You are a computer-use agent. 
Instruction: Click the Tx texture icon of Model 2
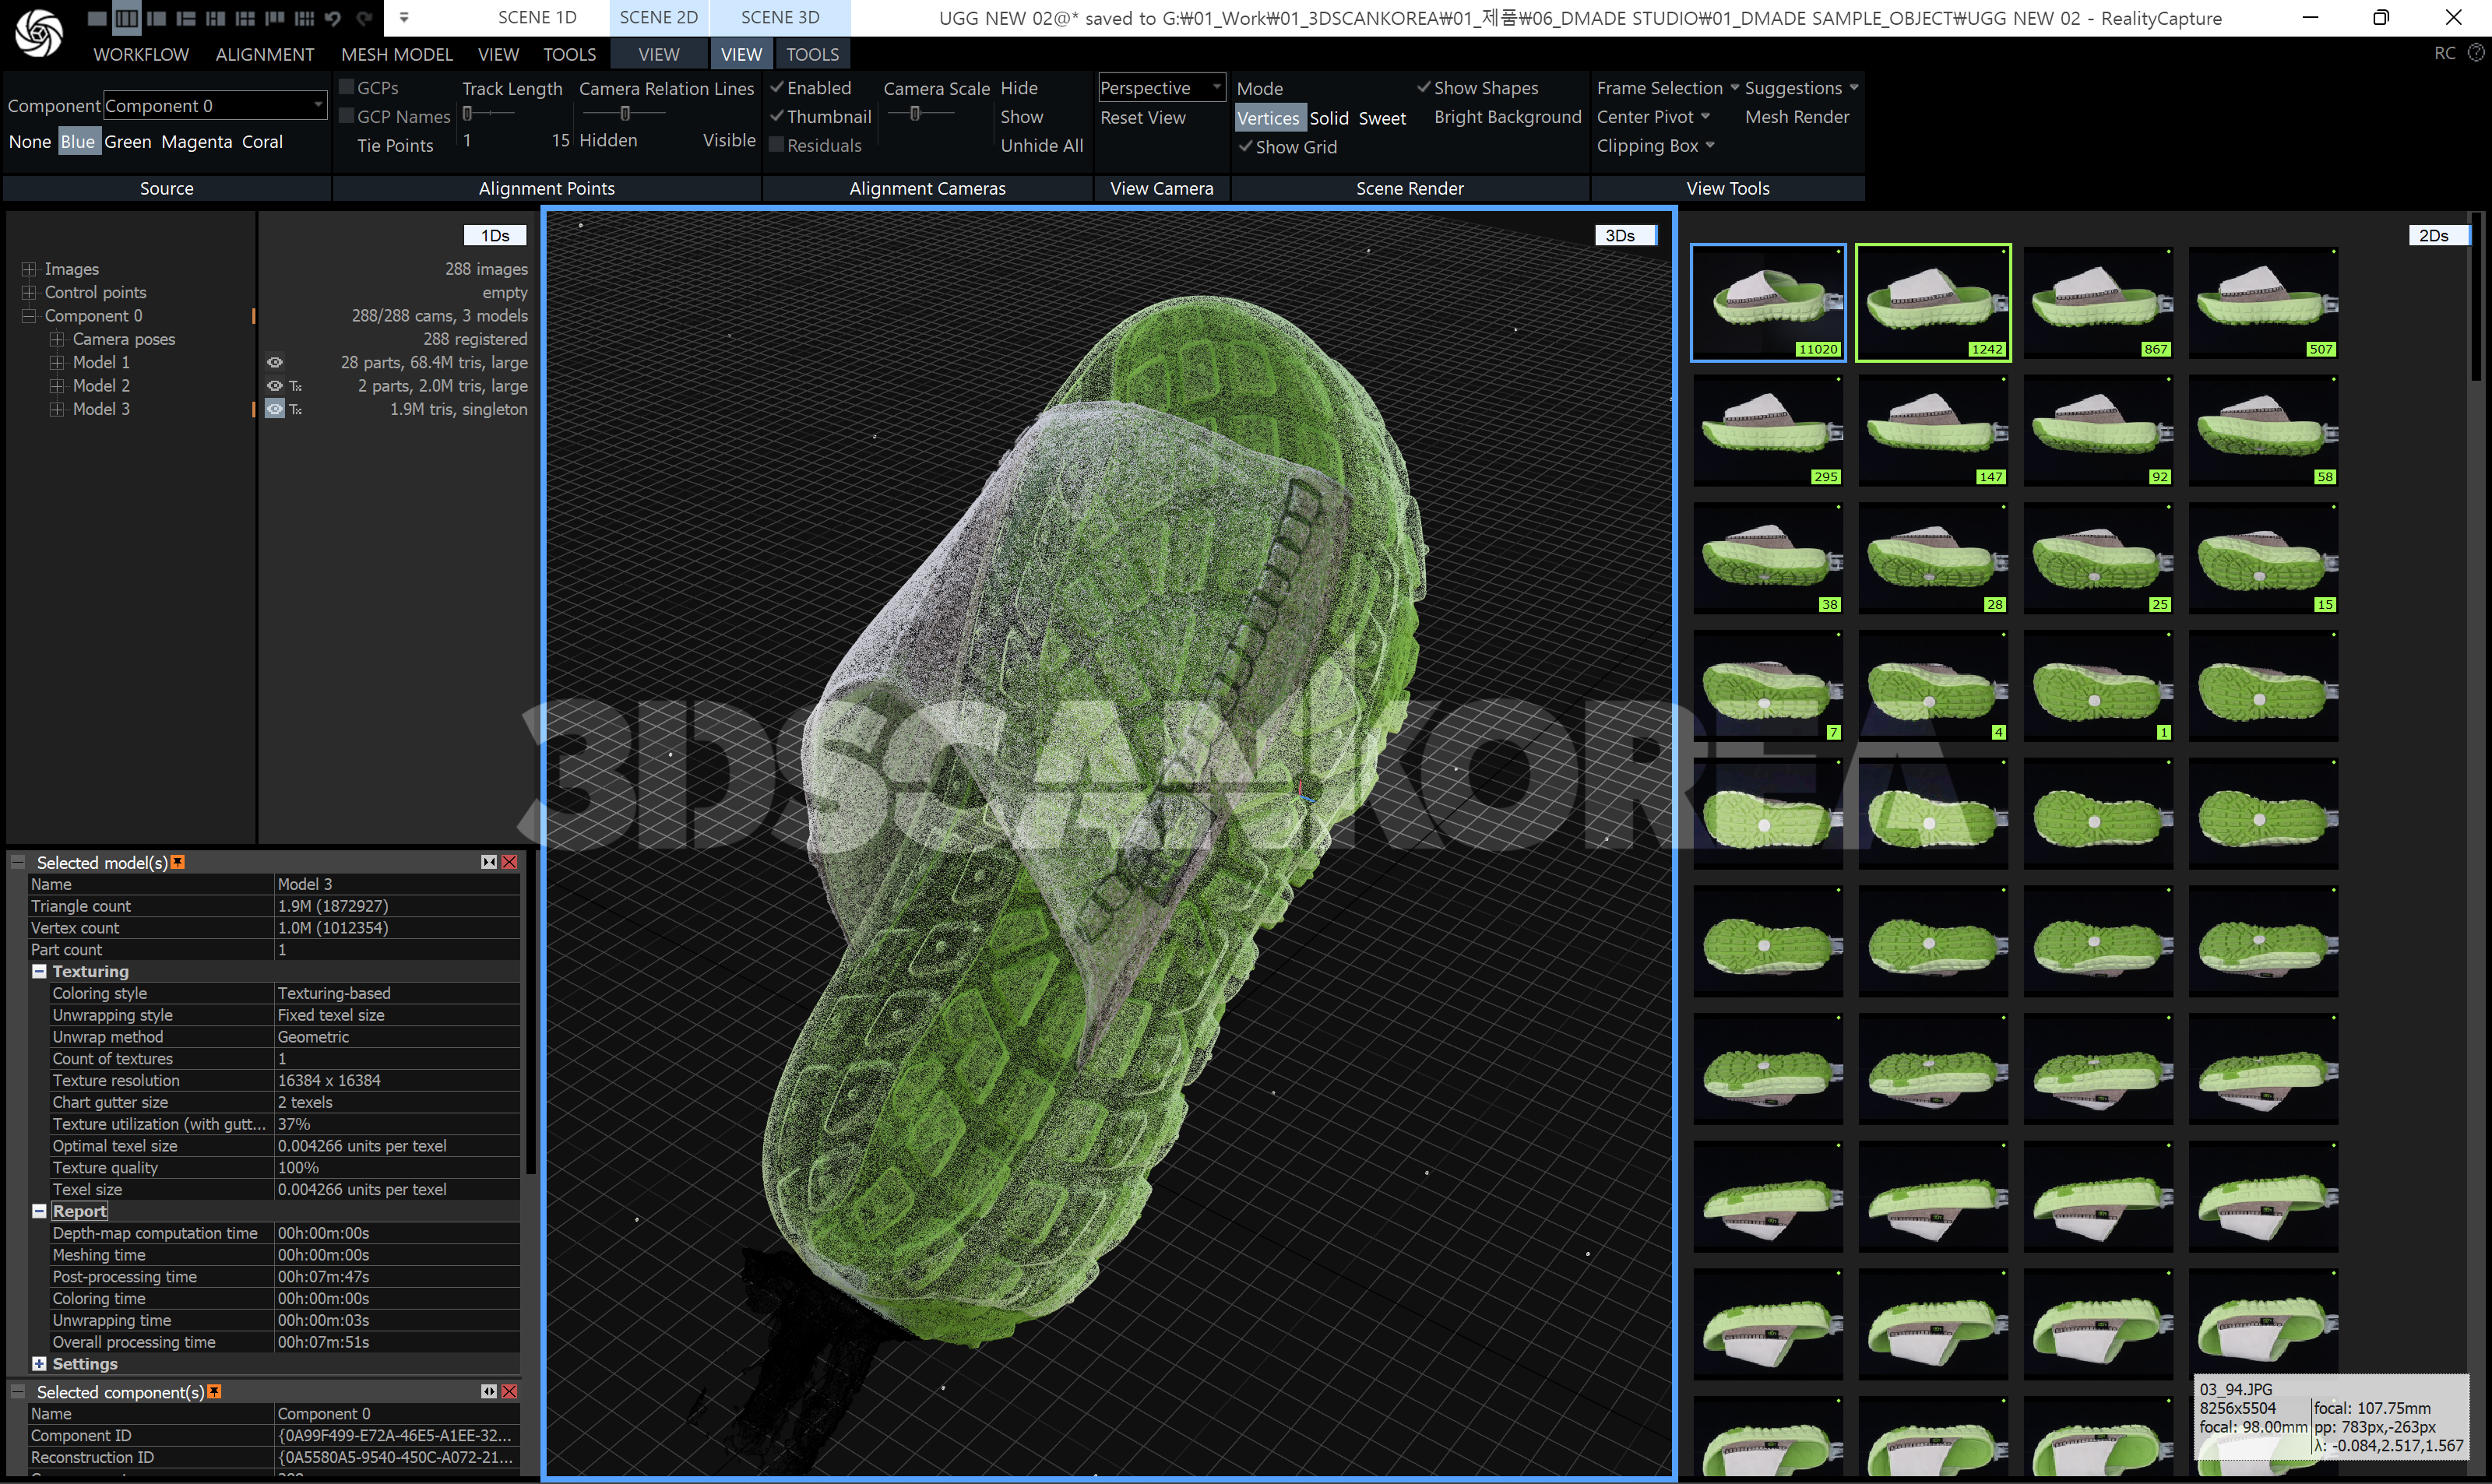[x=296, y=386]
